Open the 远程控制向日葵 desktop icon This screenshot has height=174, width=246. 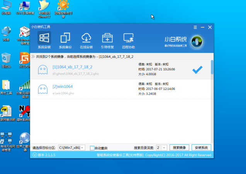click(x=63, y=9)
